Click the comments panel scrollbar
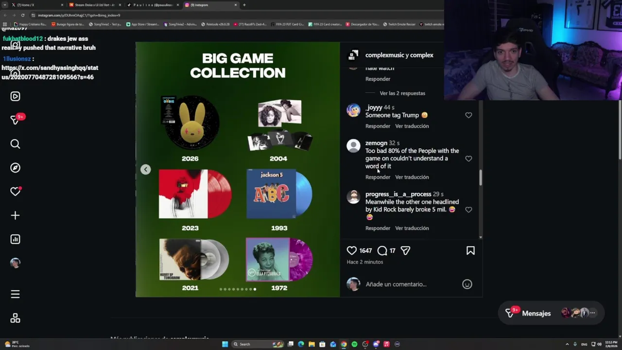Viewport: 622px width, 350px height. pyautogui.click(x=481, y=177)
